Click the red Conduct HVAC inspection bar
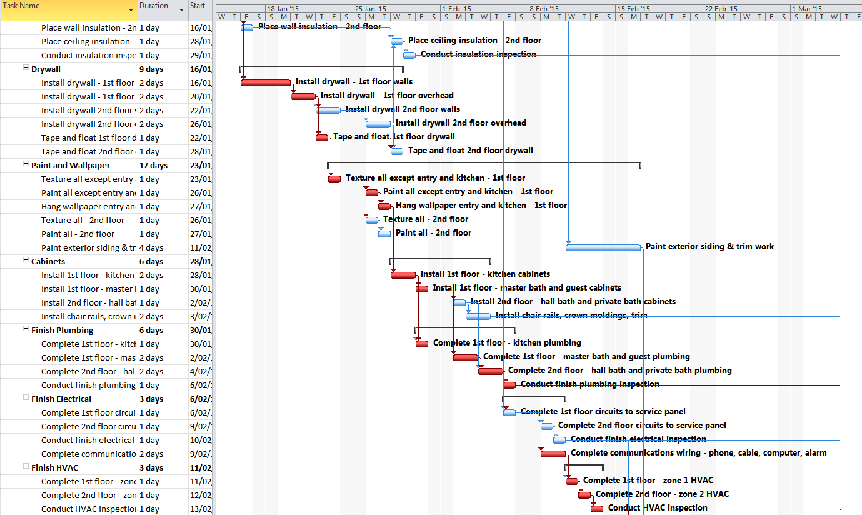This screenshot has width=862, height=515. [x=597, y=507]
